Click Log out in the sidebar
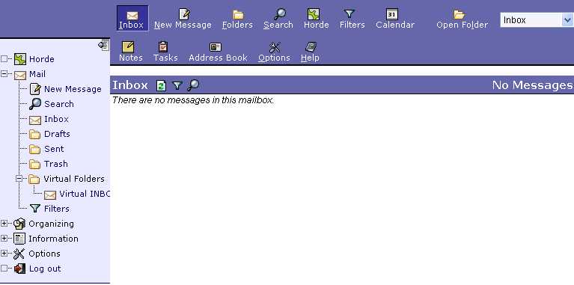The height and width of the screenshot is (285, 574). 45,269
